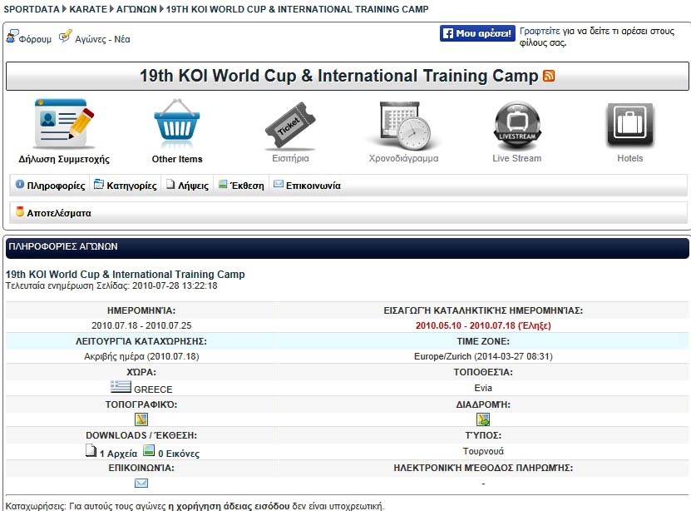Open the Other Items shopping basket icon

[177, 125]
